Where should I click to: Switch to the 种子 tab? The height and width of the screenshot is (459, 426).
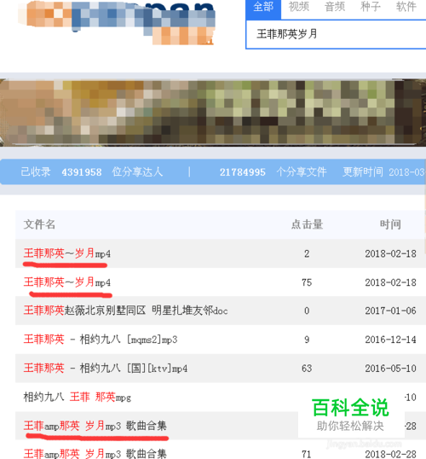coord(371,7)
